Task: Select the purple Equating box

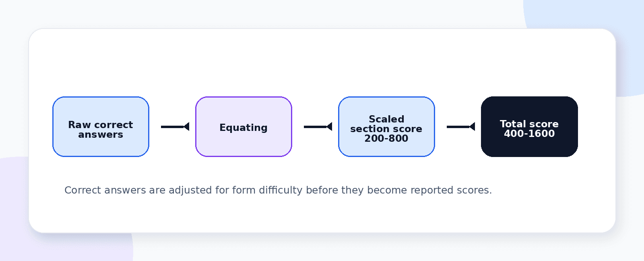Action: pos(244,126)
